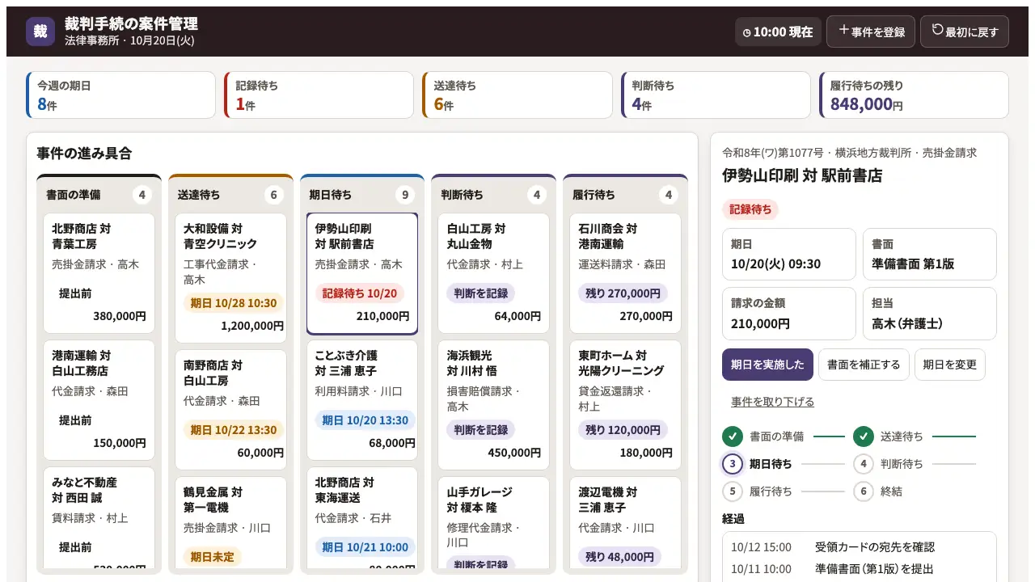The image size is (1035, 582).
Task: Select step 4 判断待ち circle
Action: click(864, 464)
